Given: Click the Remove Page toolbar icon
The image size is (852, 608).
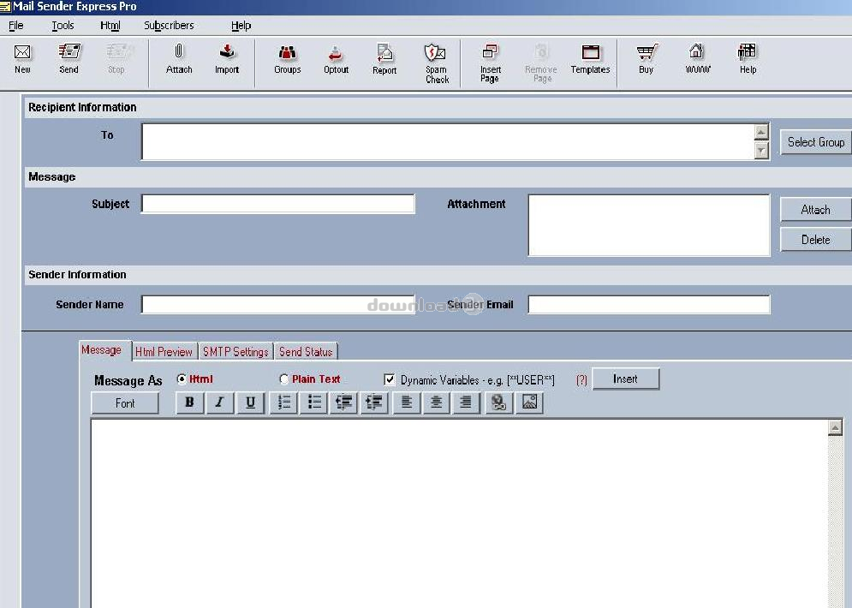Looking at the screenshot, I should click(x=540, y=63).
